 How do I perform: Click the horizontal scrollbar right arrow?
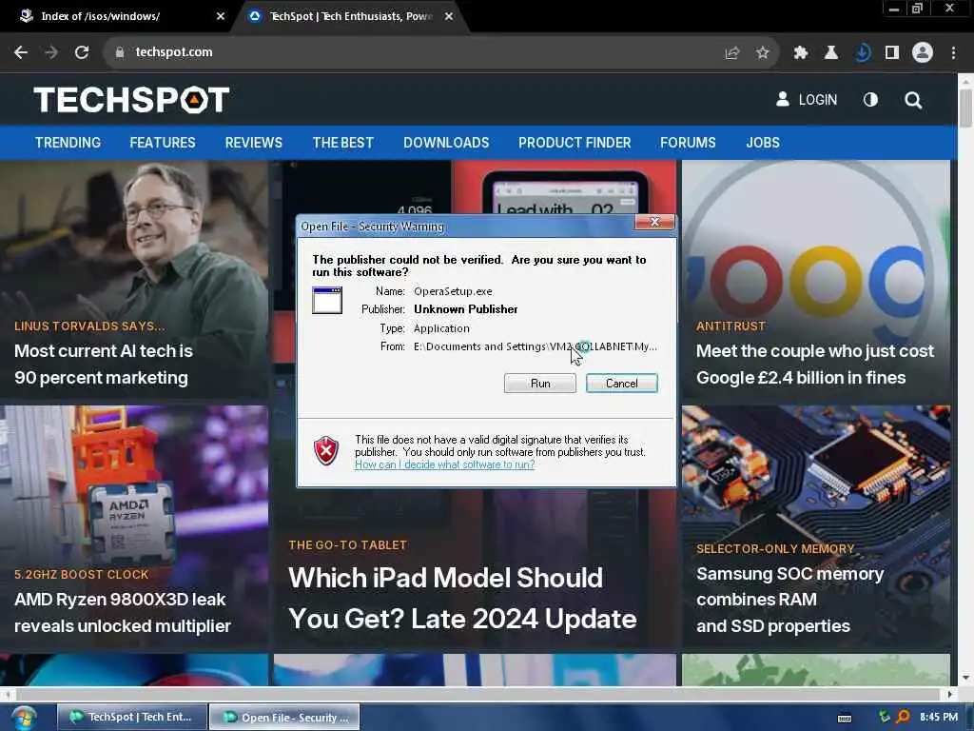(x=950, y=694)
